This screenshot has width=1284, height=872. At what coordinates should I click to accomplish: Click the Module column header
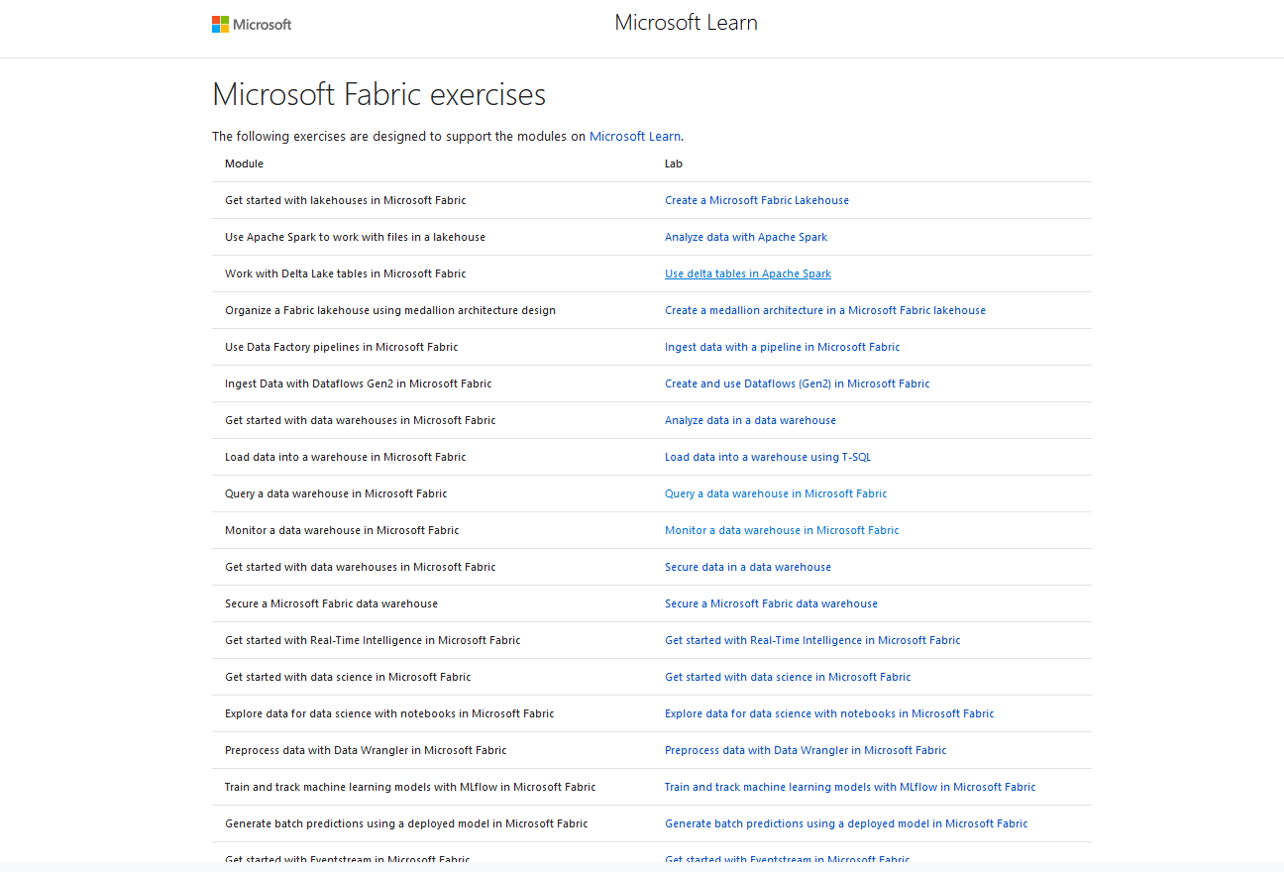click(x=244, y=163)
